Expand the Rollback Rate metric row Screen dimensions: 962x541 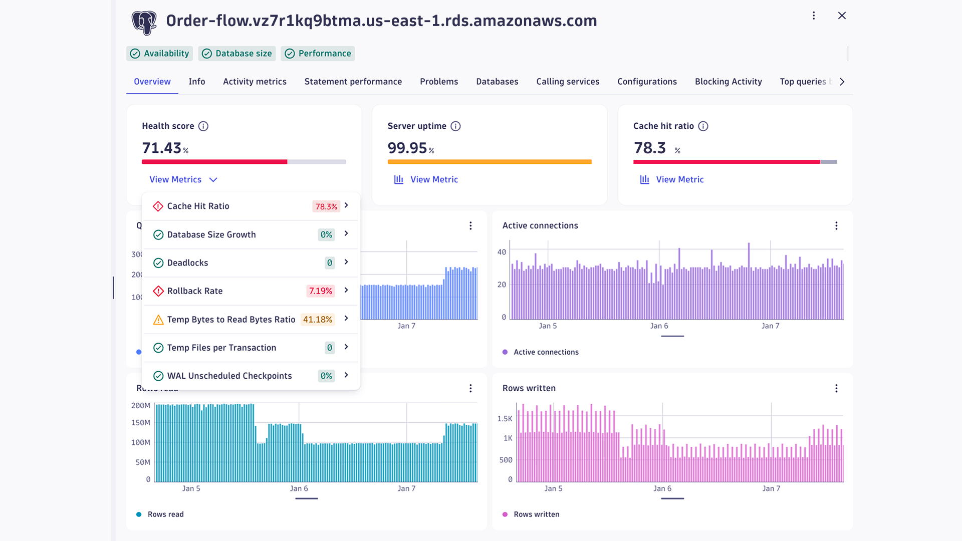(346, 291)
